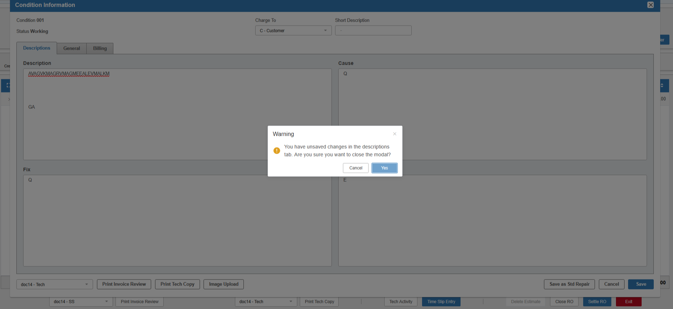Click the Short Description input field
Viewport: 673px width, 309px height.
[373, 31]
